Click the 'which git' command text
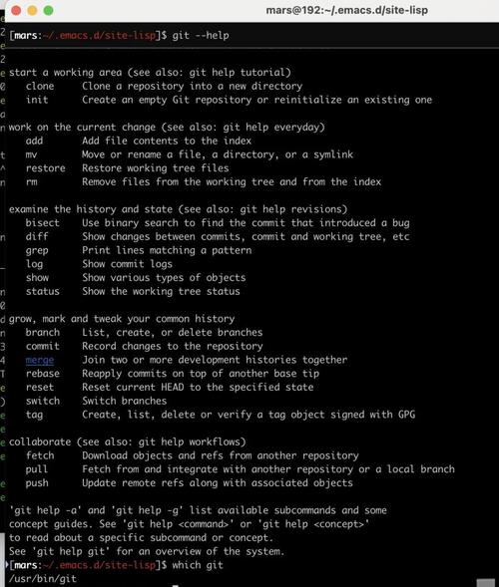The width and height of the screenshot is (499, 587). pyautogui.click(x=198, y=565)
